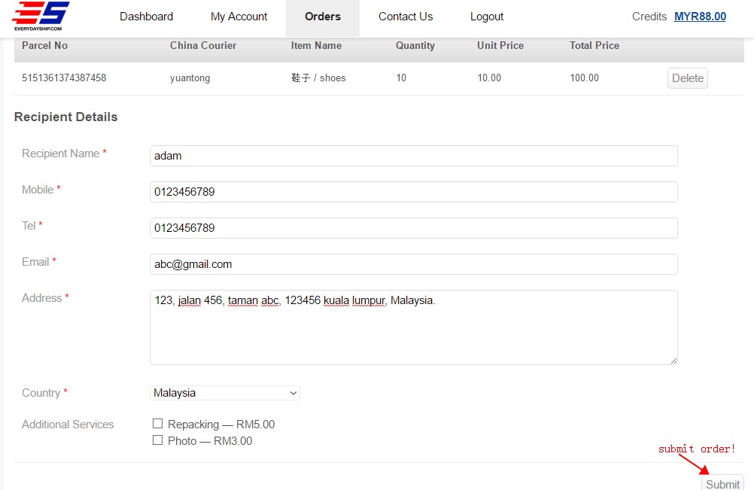Expand the Country dropdown

(224, 393)
